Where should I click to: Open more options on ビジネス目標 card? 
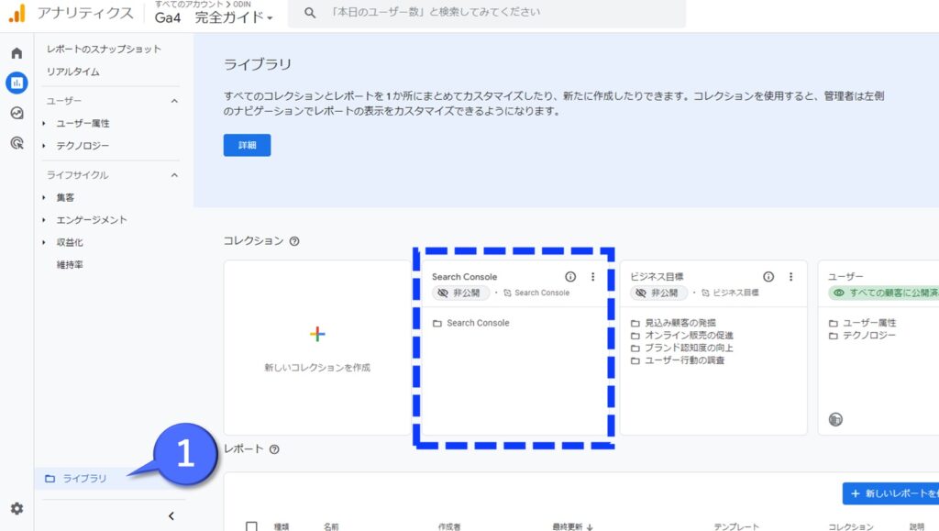coord(791,277)
